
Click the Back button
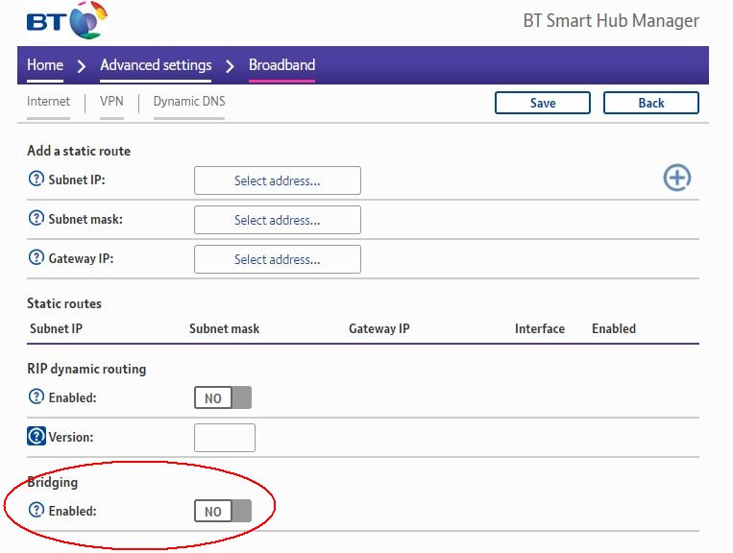tap(651, 103)
